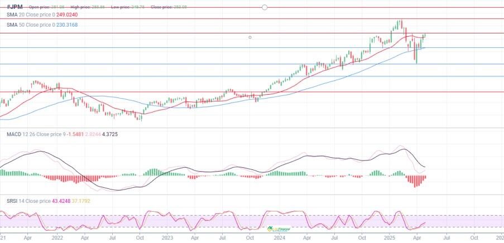Select the MACD 12 26 indicator label
This screenshot has width=504, height=243.
[x=36, y=134]
